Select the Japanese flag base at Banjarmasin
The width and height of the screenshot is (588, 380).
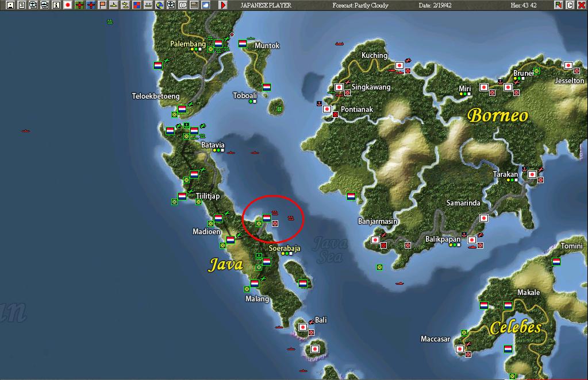pyautogui.click(x=375, y=240)
